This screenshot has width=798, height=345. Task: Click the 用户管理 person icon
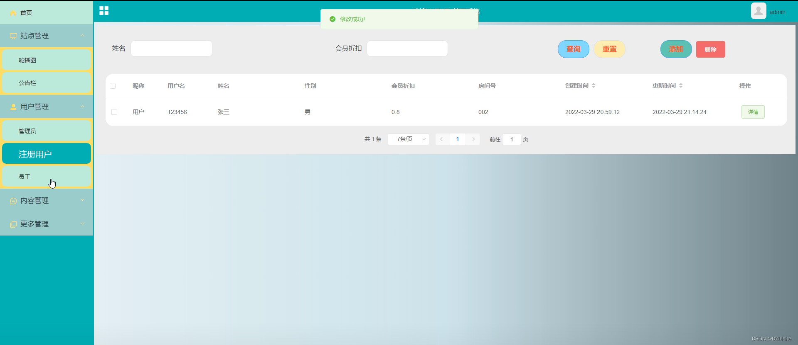tap(13, 107)
